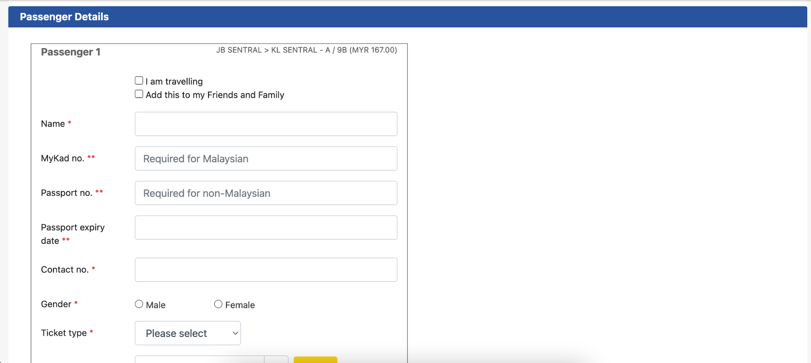Viewport: 811px width, 363px height.
Task: Click into the Name text field
Action: point(266,124)
